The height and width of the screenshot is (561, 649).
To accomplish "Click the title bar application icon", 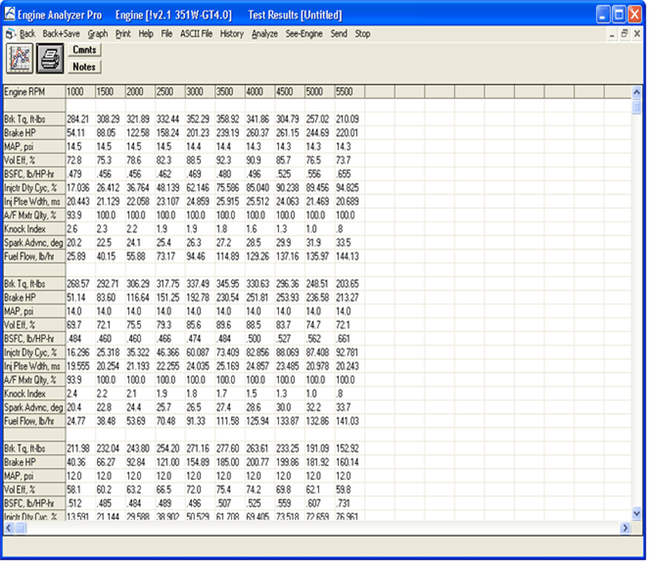I will pos(10,15).
